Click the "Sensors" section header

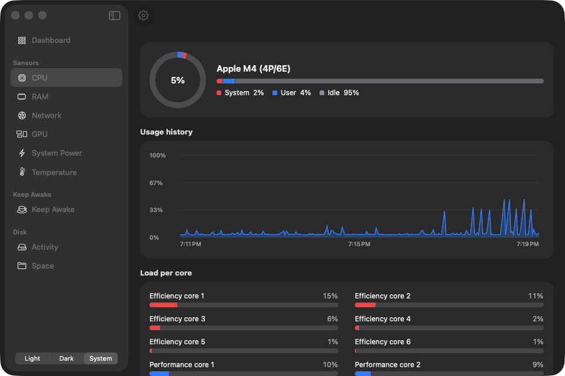click(x=26, y=63)
